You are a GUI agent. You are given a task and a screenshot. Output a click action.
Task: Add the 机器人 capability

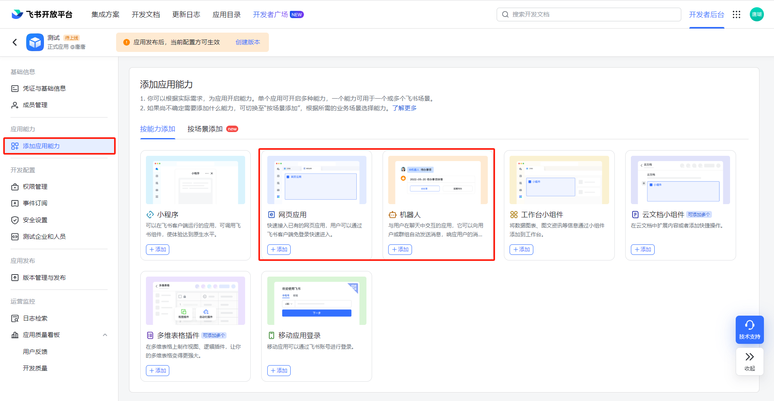click(400, 250)
